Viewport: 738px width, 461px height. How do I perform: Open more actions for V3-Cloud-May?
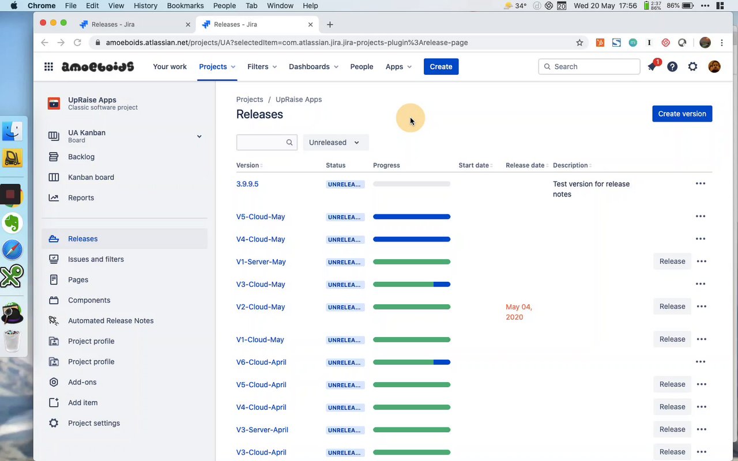pyautogui.click(x=701, y=284)
